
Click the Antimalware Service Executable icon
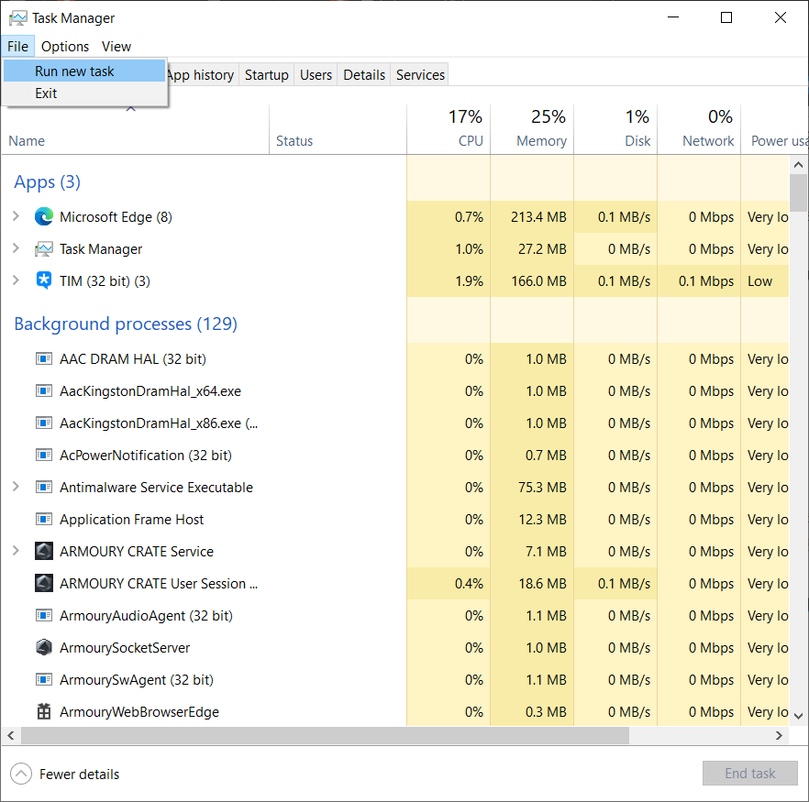(44, 487)
